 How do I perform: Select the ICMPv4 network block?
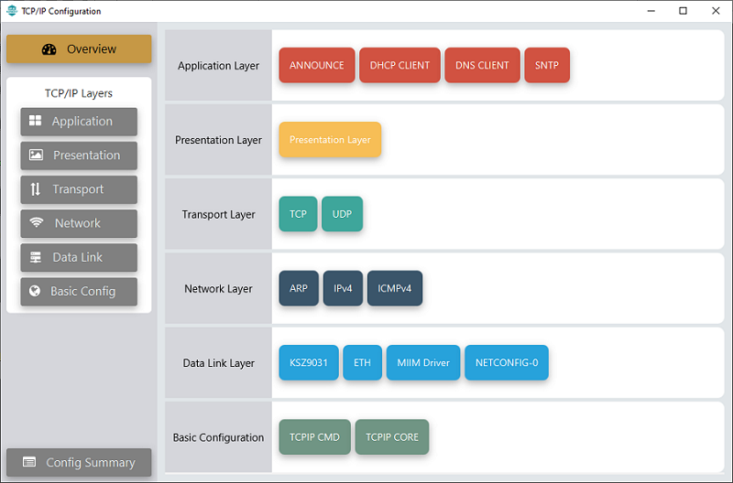[x=395, y=288]
